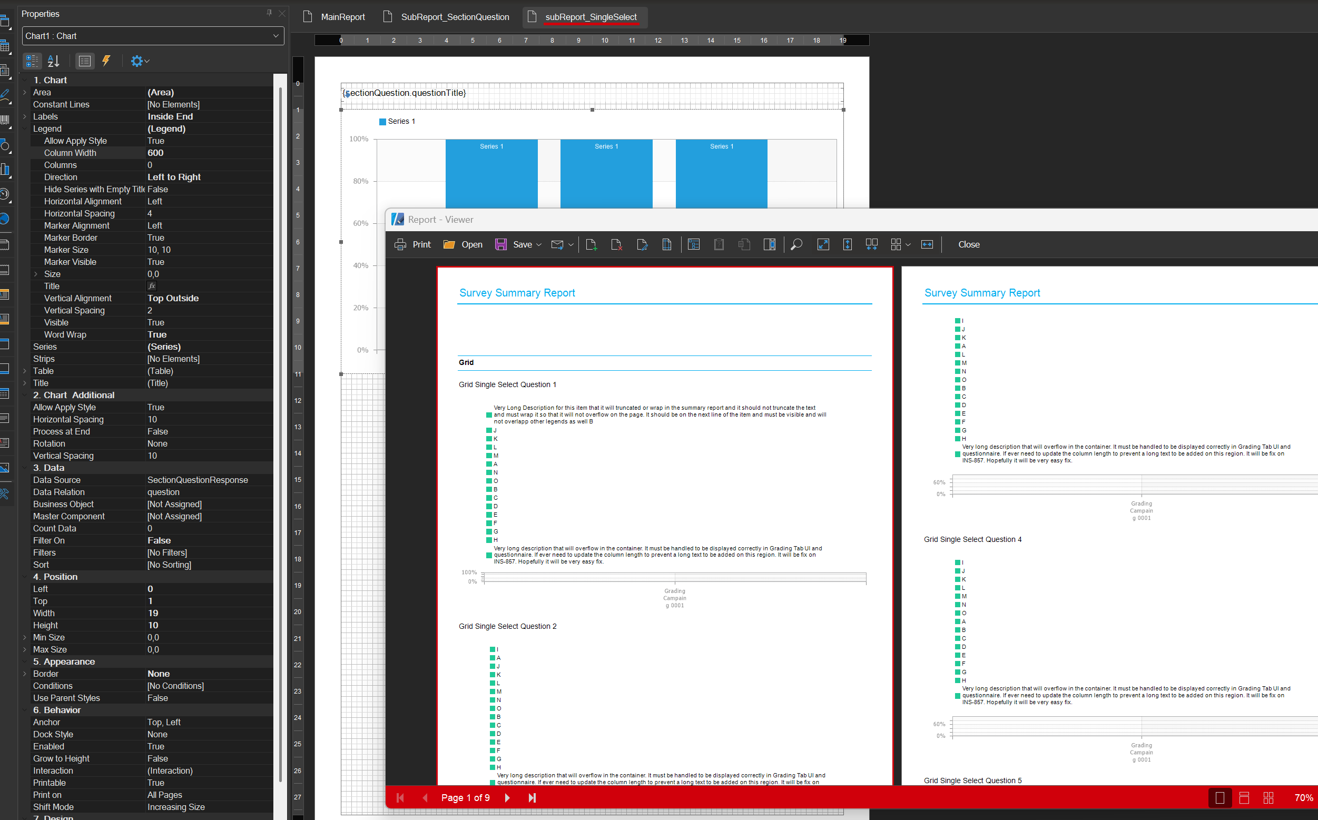Click the Series 1 legend color marker
The width and height of the screenshot is (1318, 820).
tap(382, 122)
